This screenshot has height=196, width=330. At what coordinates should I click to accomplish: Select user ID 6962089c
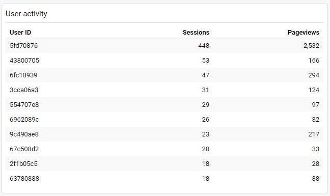click(24, 120)
